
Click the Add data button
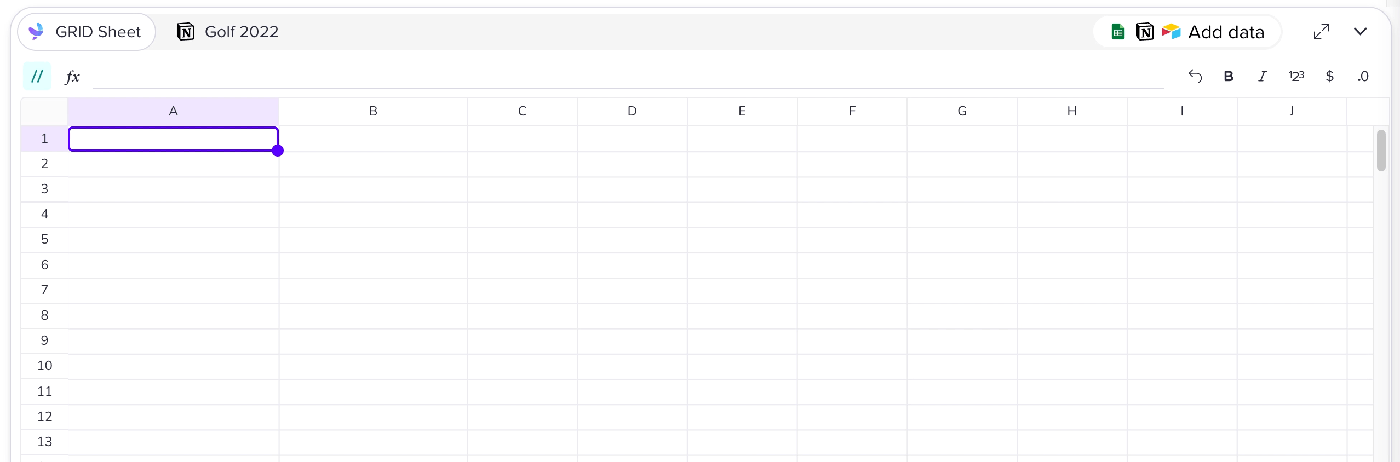pos(1226,32)
